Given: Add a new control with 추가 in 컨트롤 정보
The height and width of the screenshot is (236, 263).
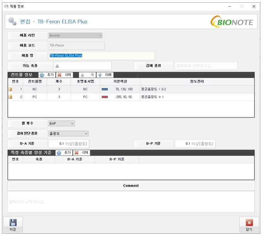Looking at the screenshot, I should 47,75.
